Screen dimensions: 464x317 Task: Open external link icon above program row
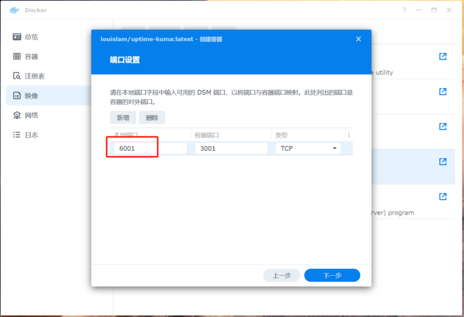(443, 196)
